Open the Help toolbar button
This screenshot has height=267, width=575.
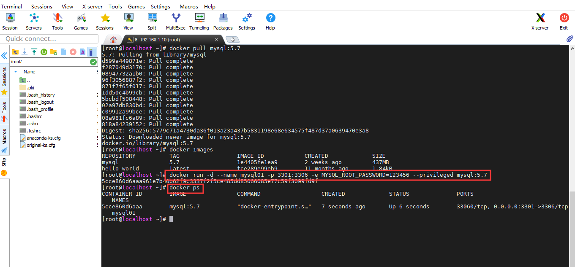click(x=270, y=22)
